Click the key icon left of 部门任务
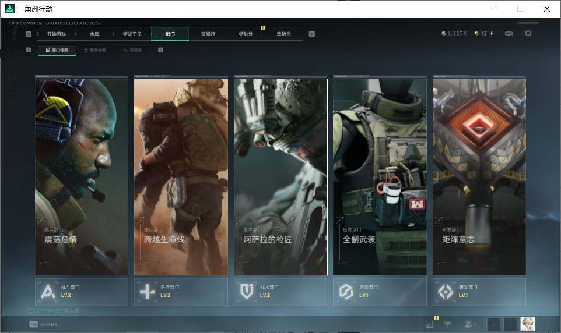The height and width of the screenshot is (333, 561). tap(29, 50)
